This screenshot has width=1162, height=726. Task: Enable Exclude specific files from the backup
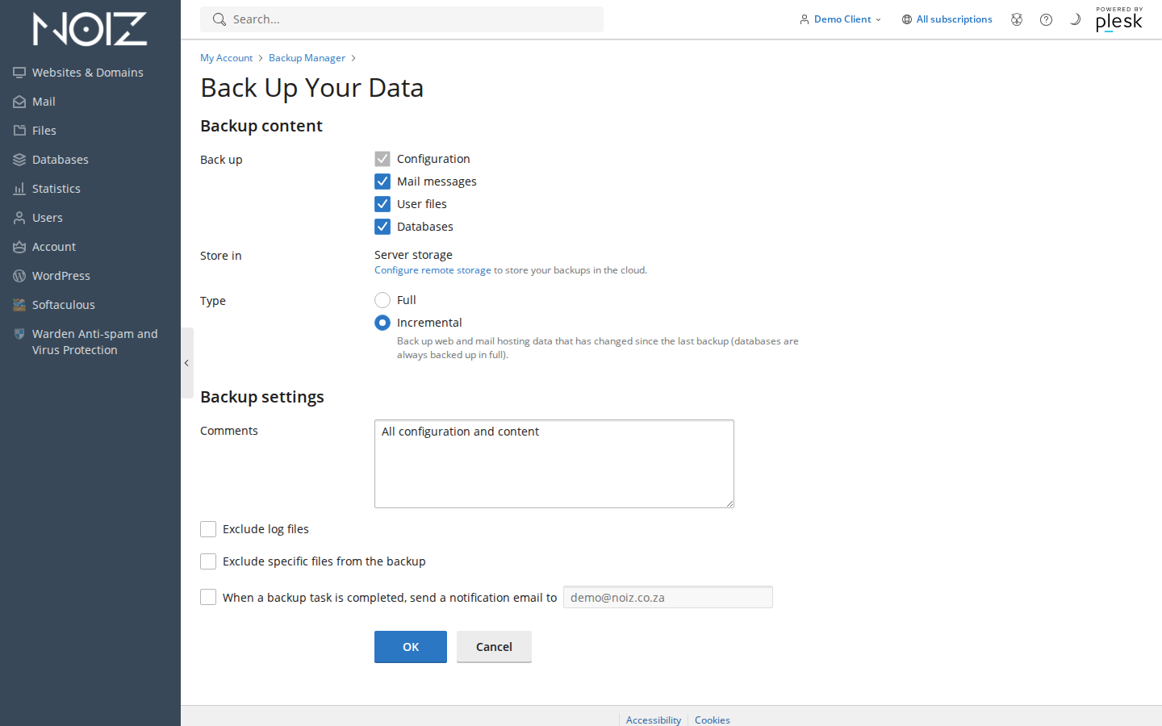click(x=208, y=561)
